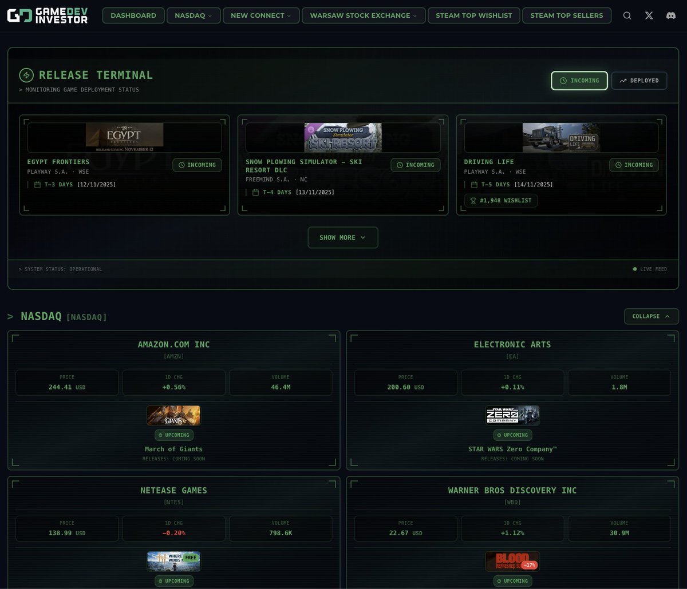This screenshot has height=589, width=687.
Task: Click the calendar icon on Driving Life card
Action: pos(474,185)
